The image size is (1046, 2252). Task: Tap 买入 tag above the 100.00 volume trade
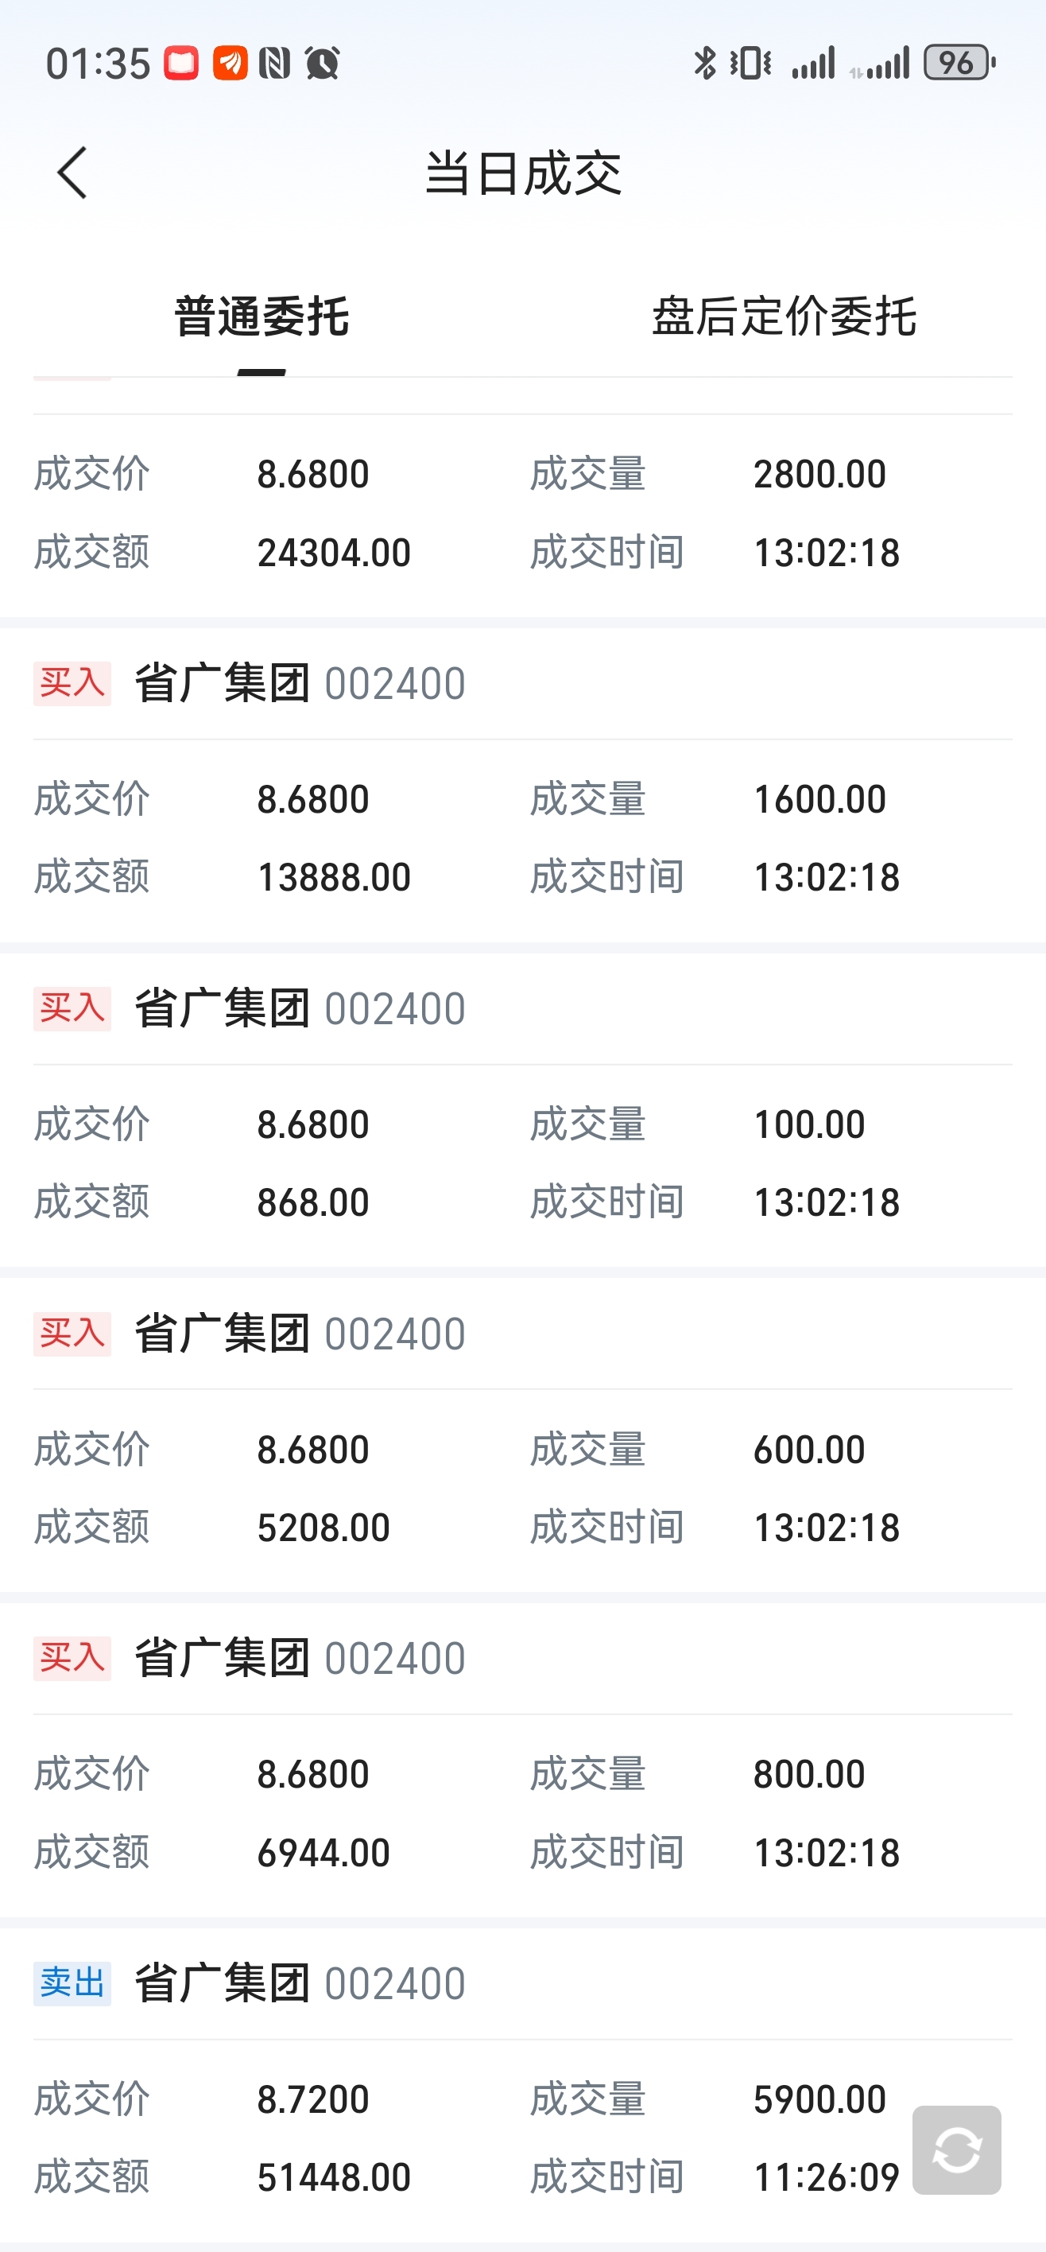tap(72, 1008)
